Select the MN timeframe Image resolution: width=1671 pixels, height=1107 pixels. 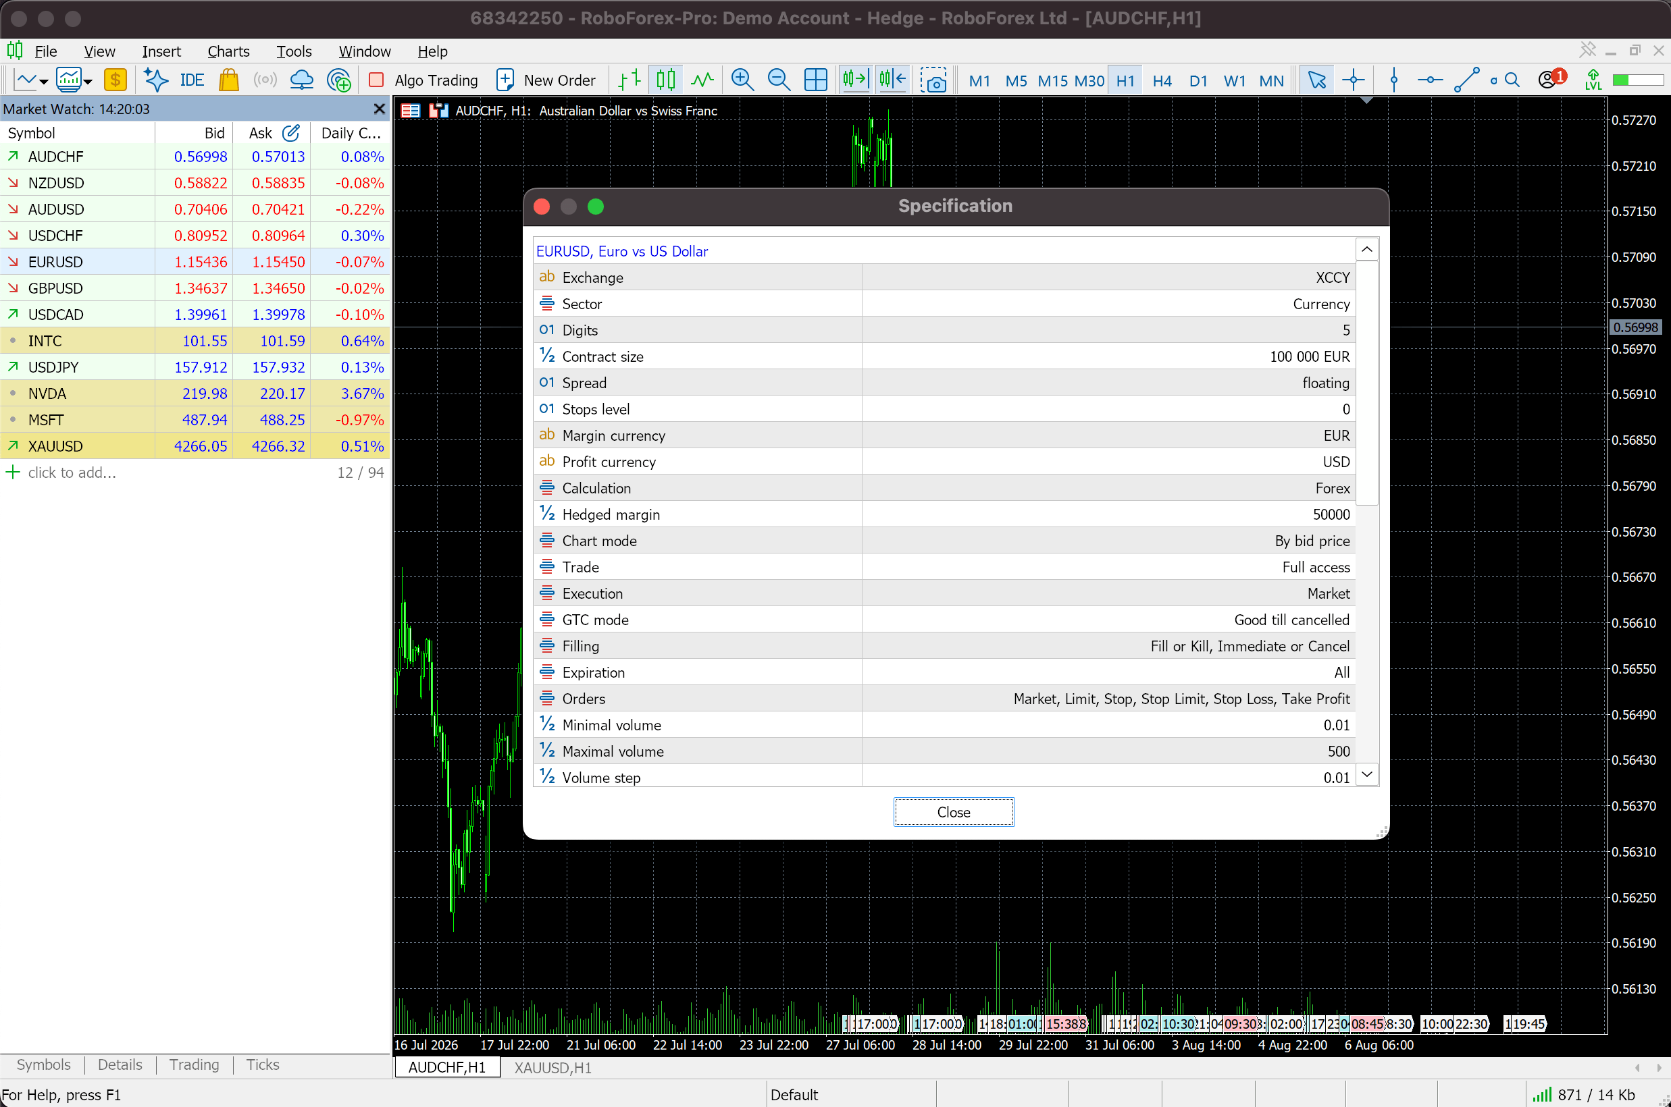(x=1271, y=80)
